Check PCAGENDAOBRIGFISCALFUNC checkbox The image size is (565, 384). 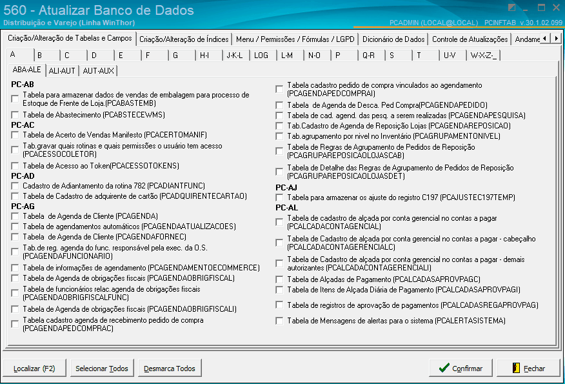[15, 293]
